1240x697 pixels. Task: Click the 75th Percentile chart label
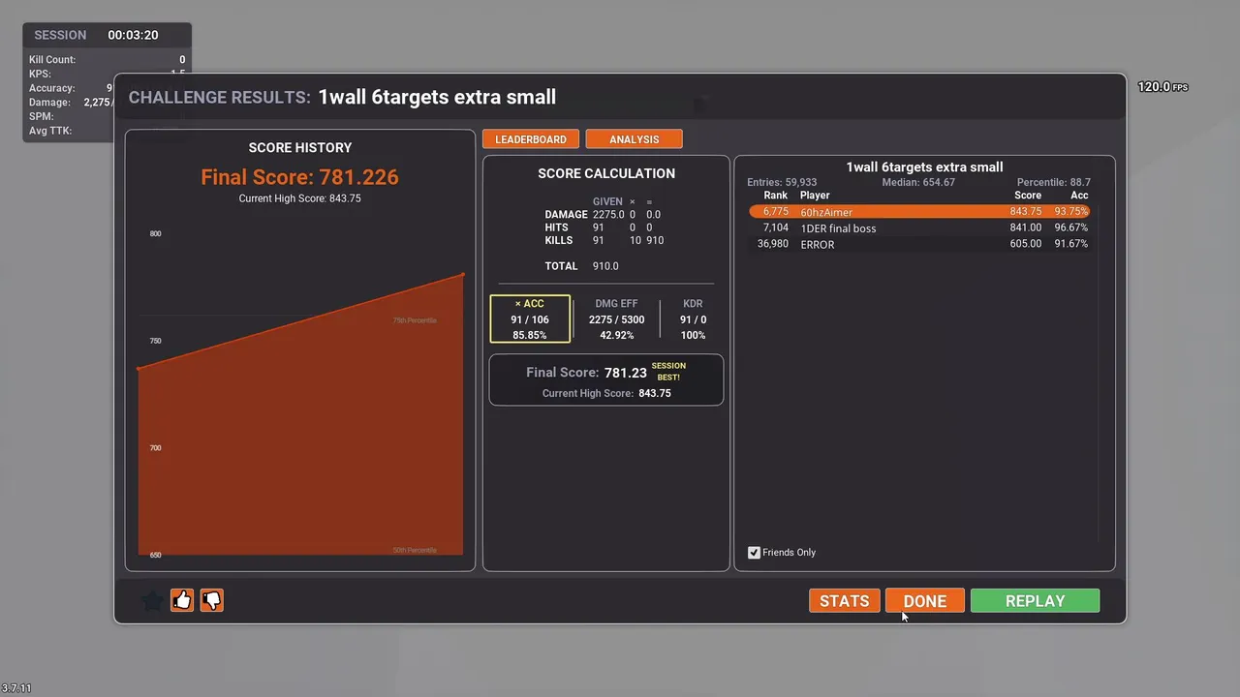coord(414,320)
